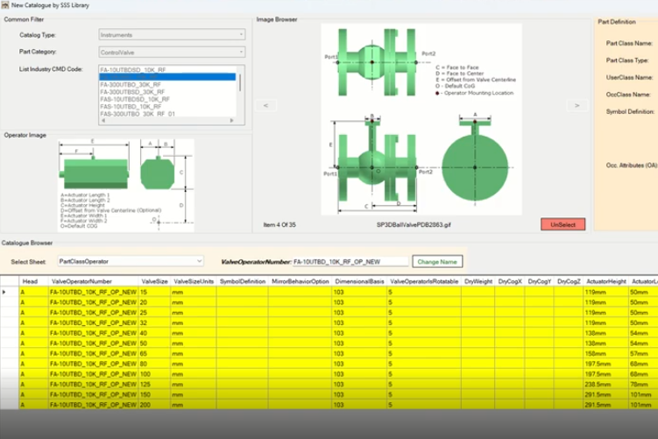This screenshot has width=658, height=439.
Task: Select FA-300UTBO_30K_RF in the CMD list
Action: [130, 84]
